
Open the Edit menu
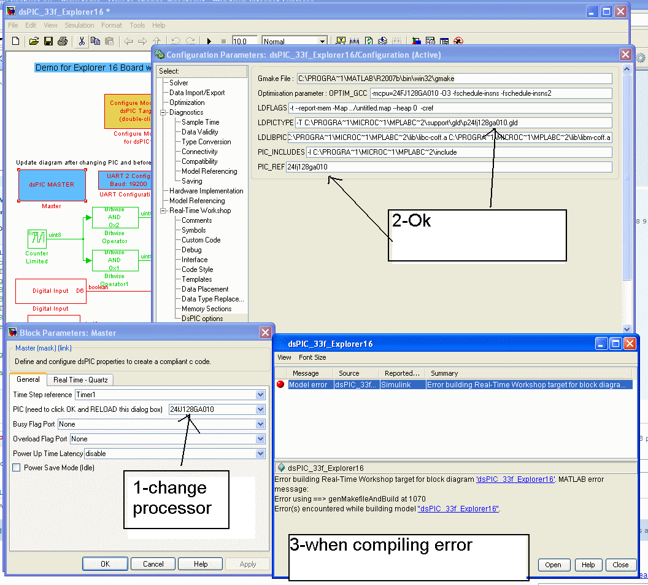(x=31, y=25)
